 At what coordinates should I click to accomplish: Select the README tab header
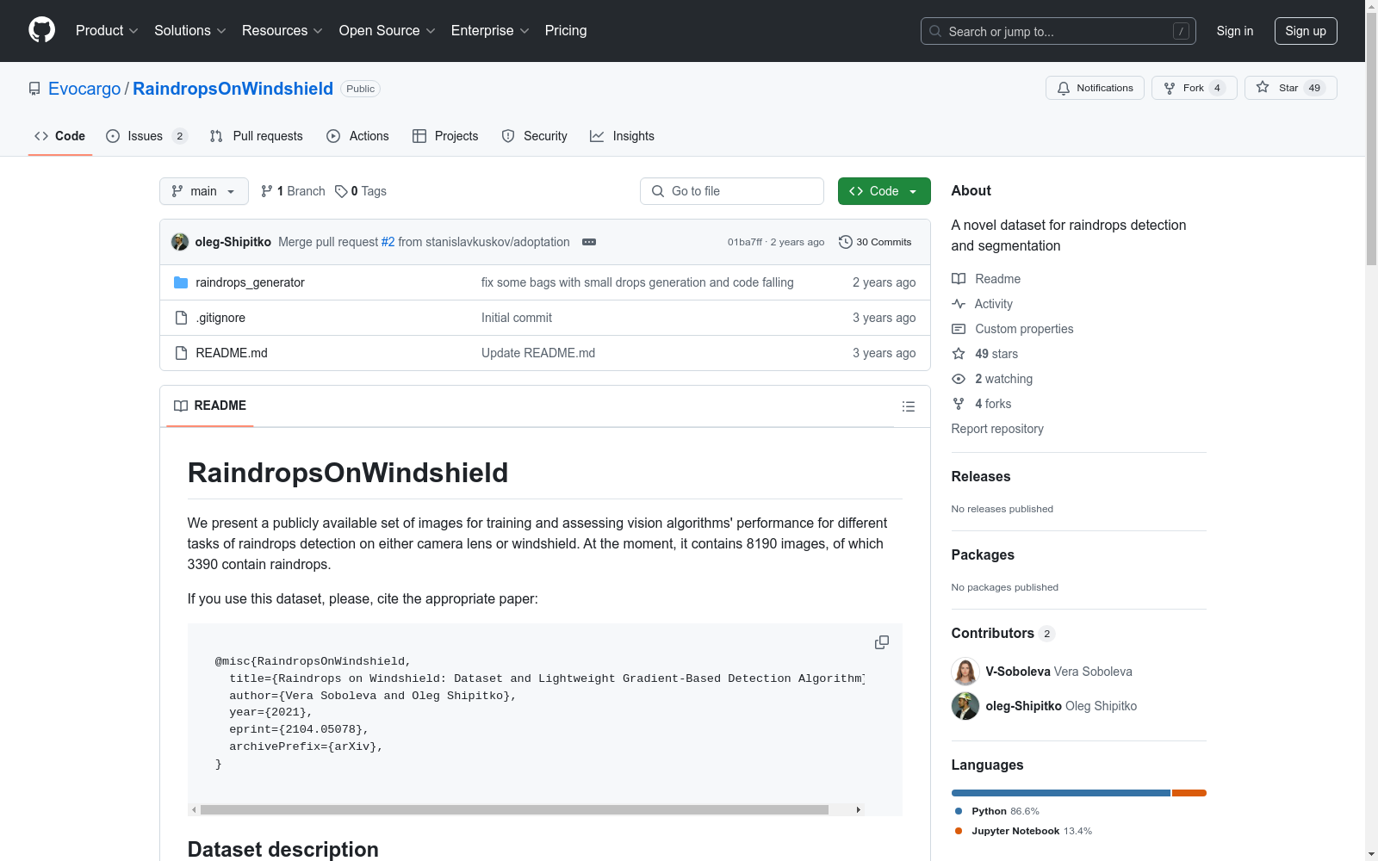pos(210,406)
